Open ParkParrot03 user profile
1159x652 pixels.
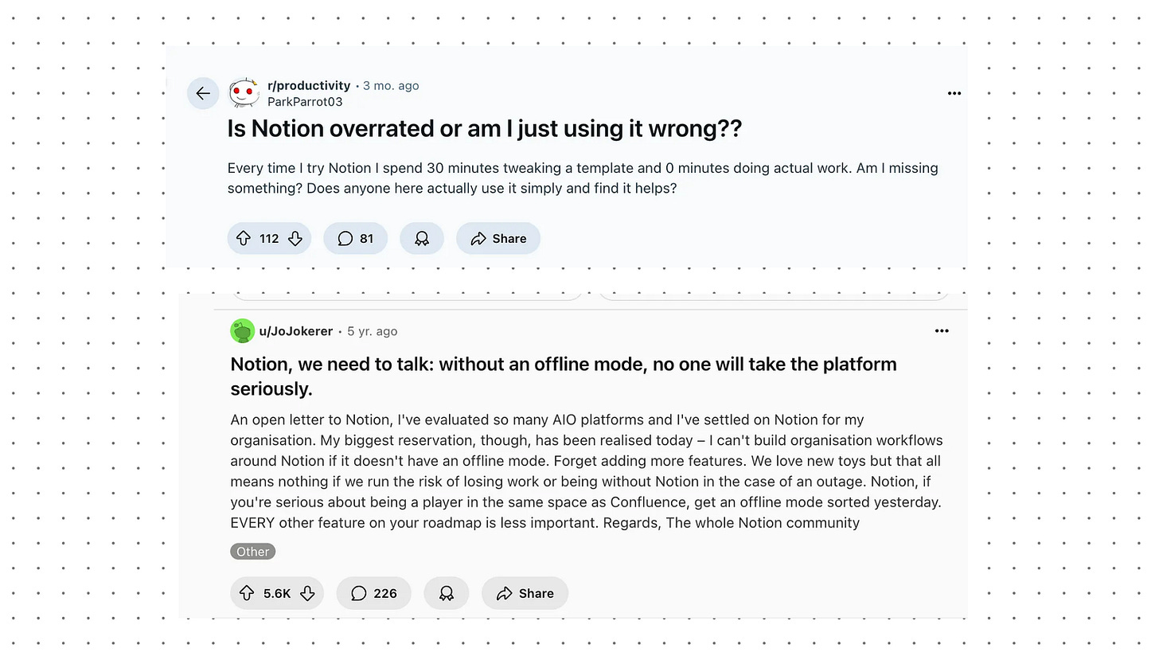[305, 102]
